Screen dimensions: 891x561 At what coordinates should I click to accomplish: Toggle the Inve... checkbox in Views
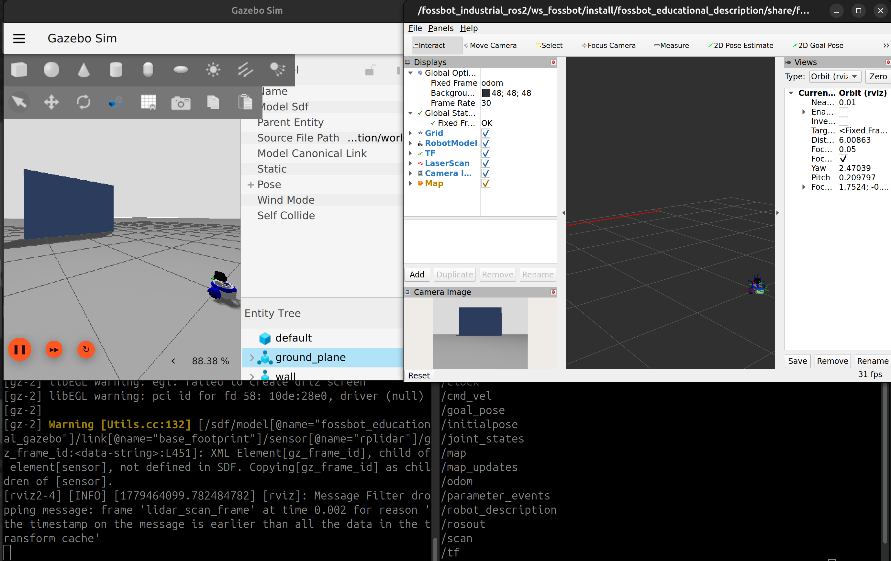(x=843, y=121)
